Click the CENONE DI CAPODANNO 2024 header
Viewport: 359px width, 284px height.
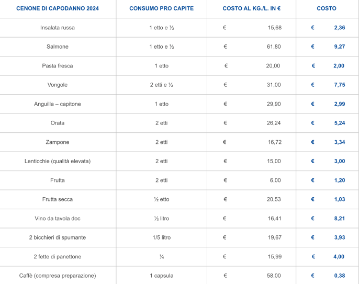(x=58, y=8)
